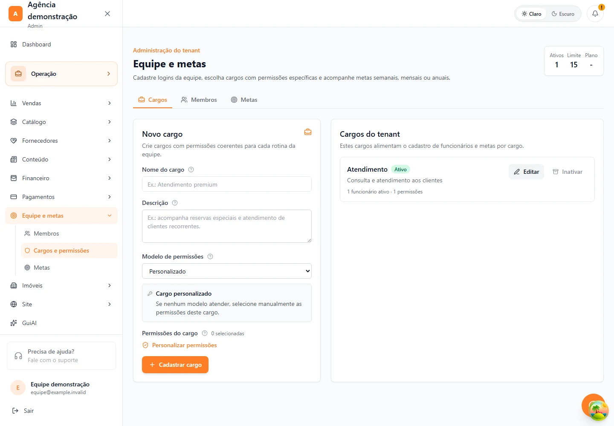Collapse the Equipe e metas menu
This screenshot has width=614, height=426.
point(61,216)
